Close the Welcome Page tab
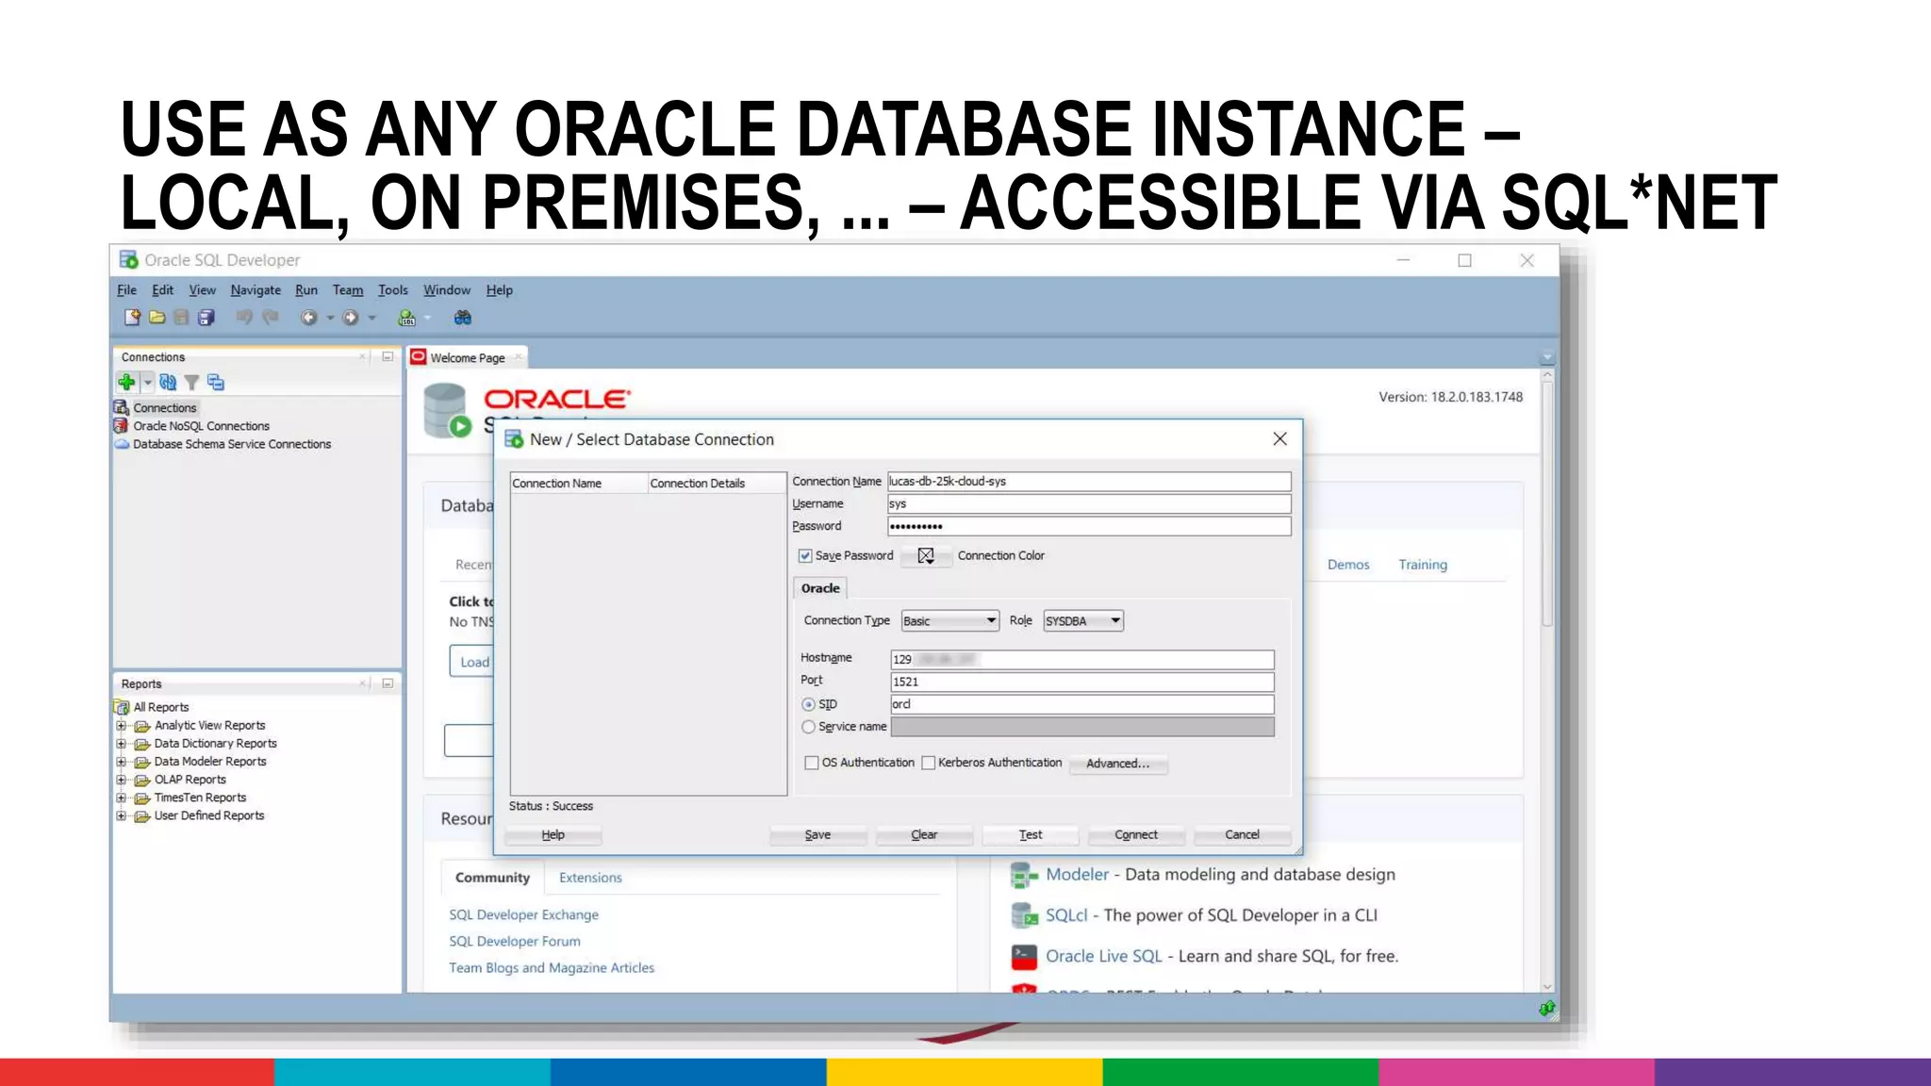Viewport: 1931px width, 1086px height. point(518,356)
